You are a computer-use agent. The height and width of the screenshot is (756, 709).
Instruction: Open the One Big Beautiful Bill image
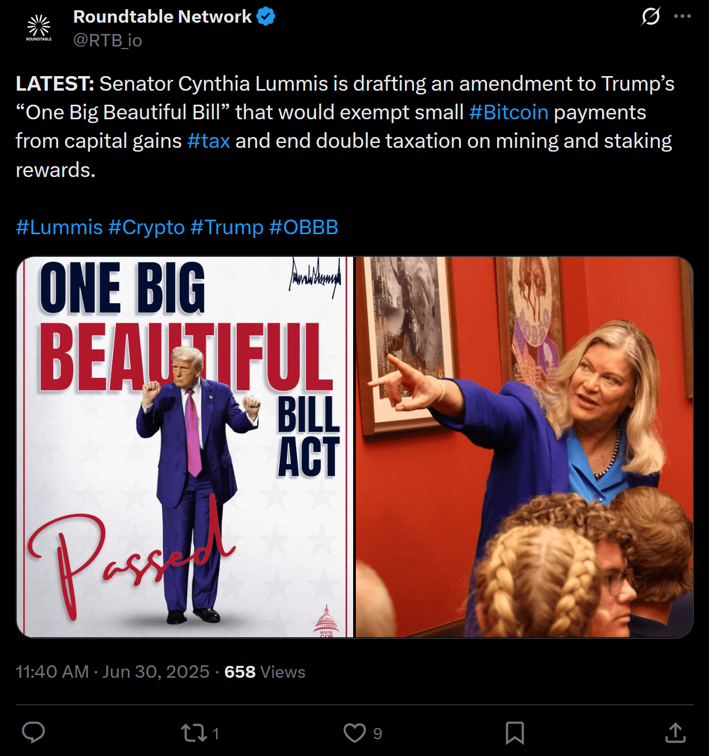(185, 447)
